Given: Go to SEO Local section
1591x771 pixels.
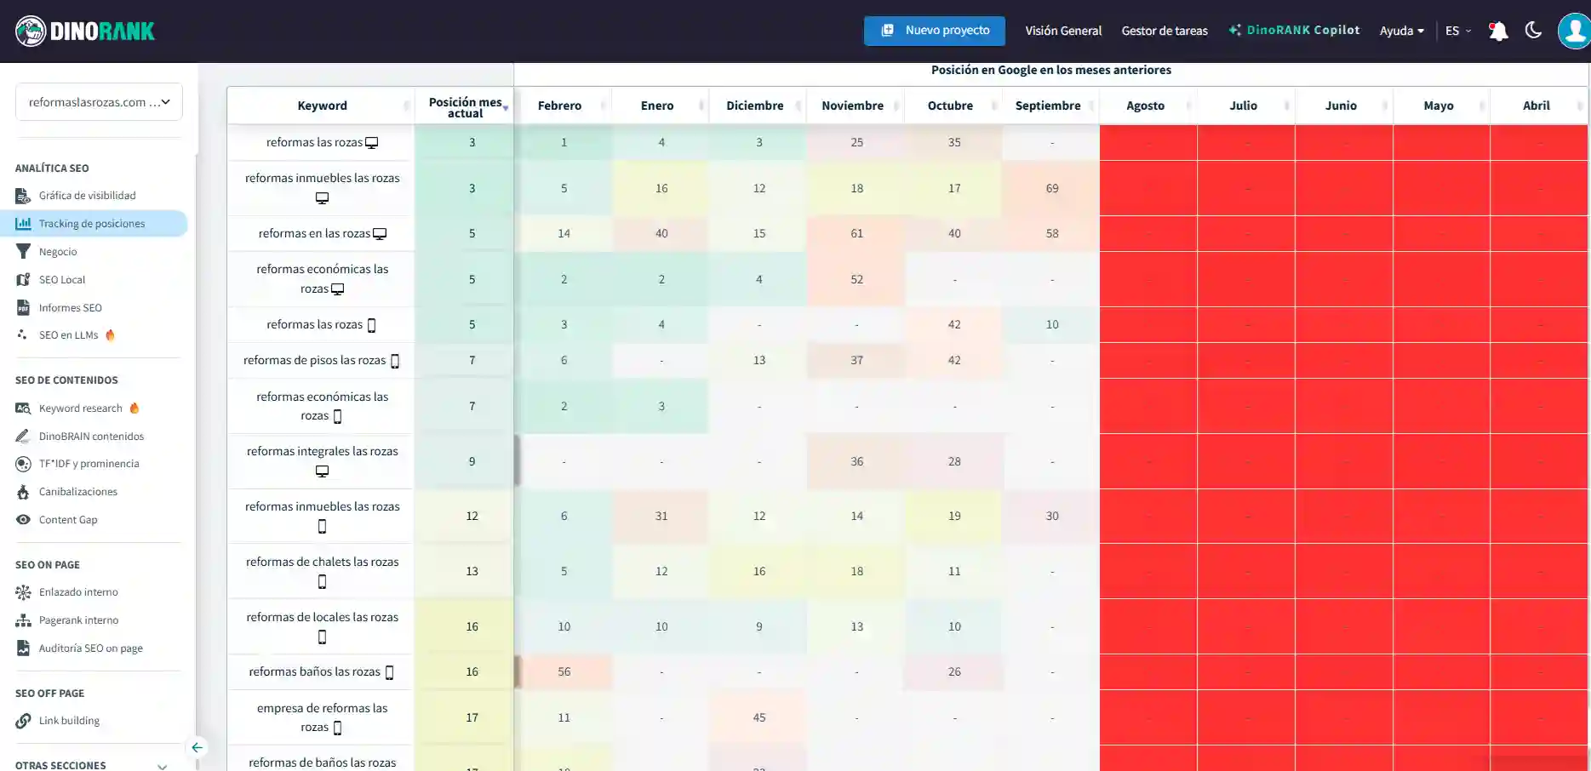Looking at the screenshot, I should 61,280.
